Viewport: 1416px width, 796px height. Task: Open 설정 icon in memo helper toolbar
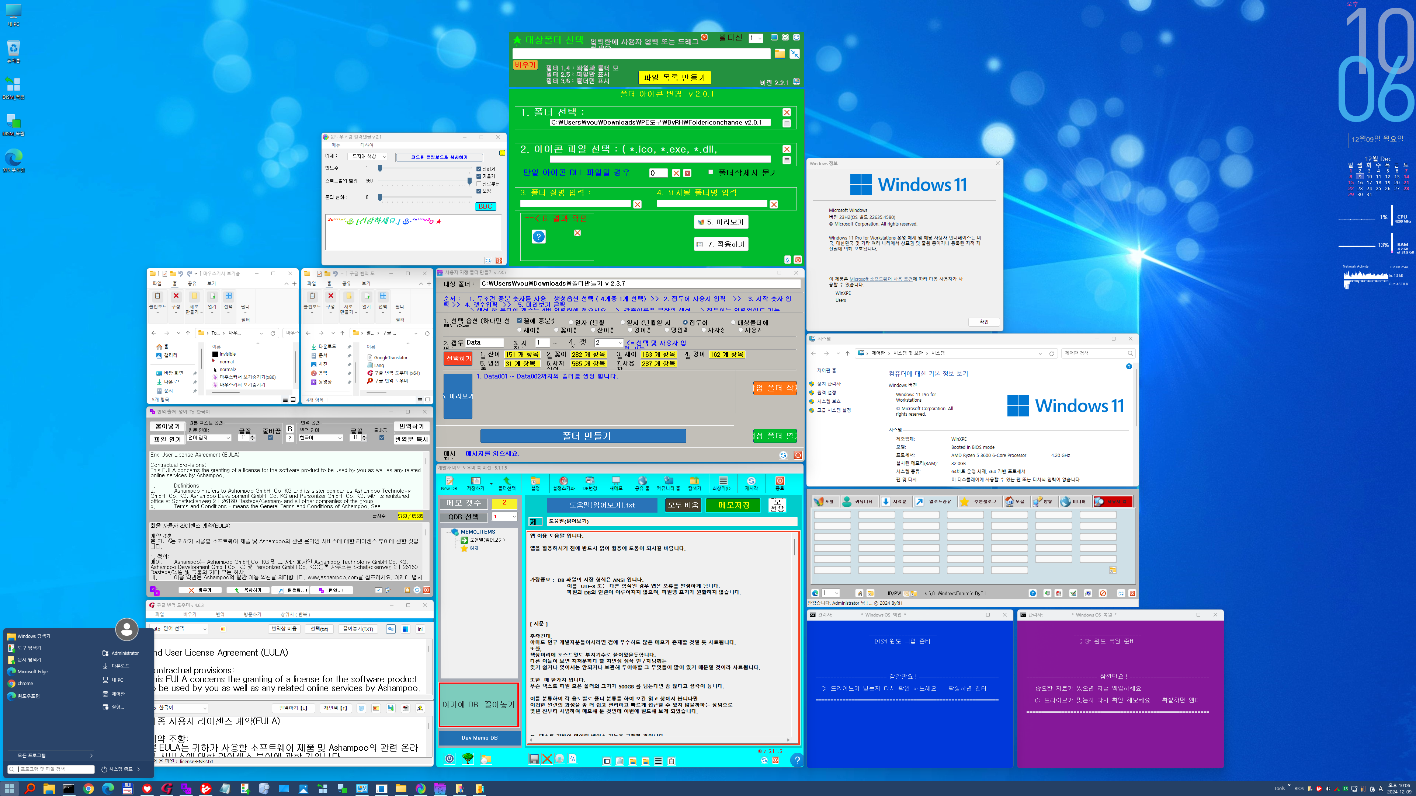pyautogui.click(x=535, y=483)
